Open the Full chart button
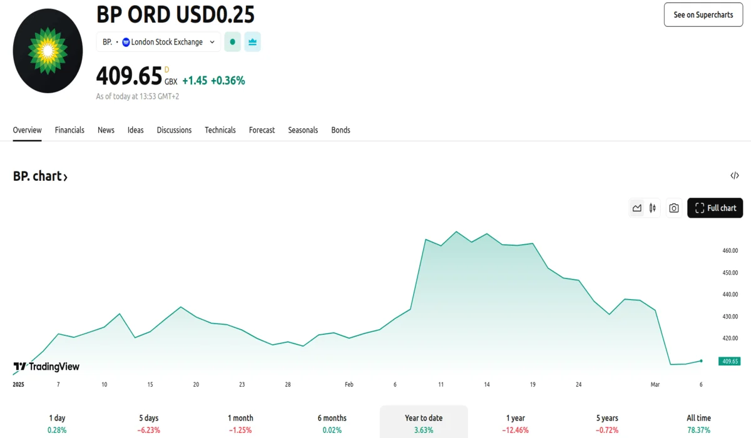Screen dimensions: 751x438 pos(715,208)
